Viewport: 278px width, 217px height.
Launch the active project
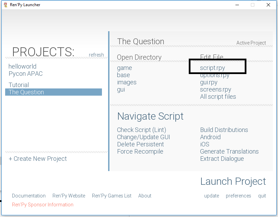tap(233, 181)
